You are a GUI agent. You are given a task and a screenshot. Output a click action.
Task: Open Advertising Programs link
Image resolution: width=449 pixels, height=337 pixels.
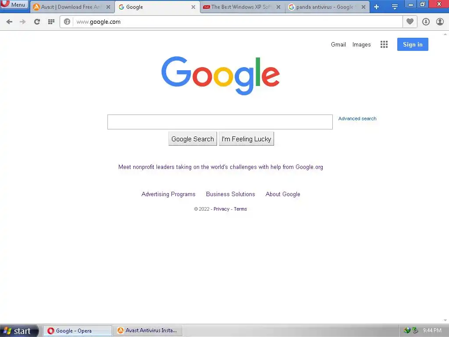tap(168, 194)
